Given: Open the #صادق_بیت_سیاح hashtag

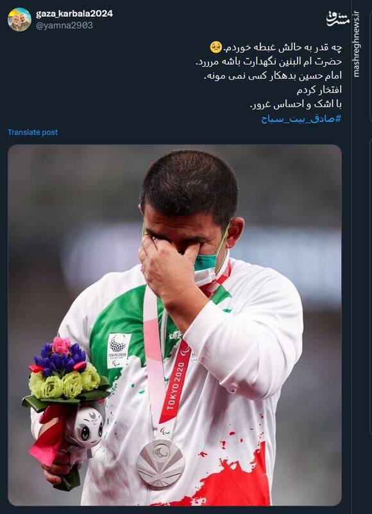Looking at the screenshot, I should tap(301, 119).
